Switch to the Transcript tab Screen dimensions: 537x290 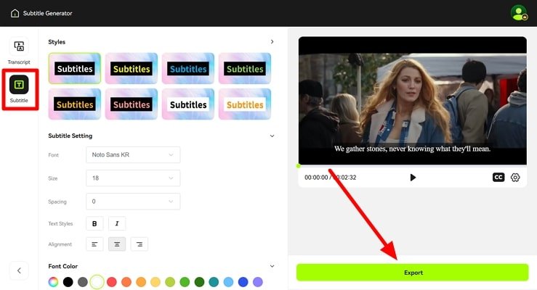tap(19, 51)
